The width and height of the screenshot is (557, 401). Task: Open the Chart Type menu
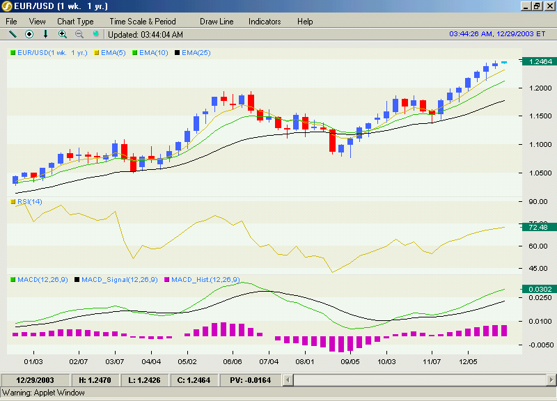pos(75,22)
